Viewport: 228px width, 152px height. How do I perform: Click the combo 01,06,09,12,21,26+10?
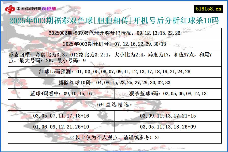pyautogui.click(x=61, y=126)
